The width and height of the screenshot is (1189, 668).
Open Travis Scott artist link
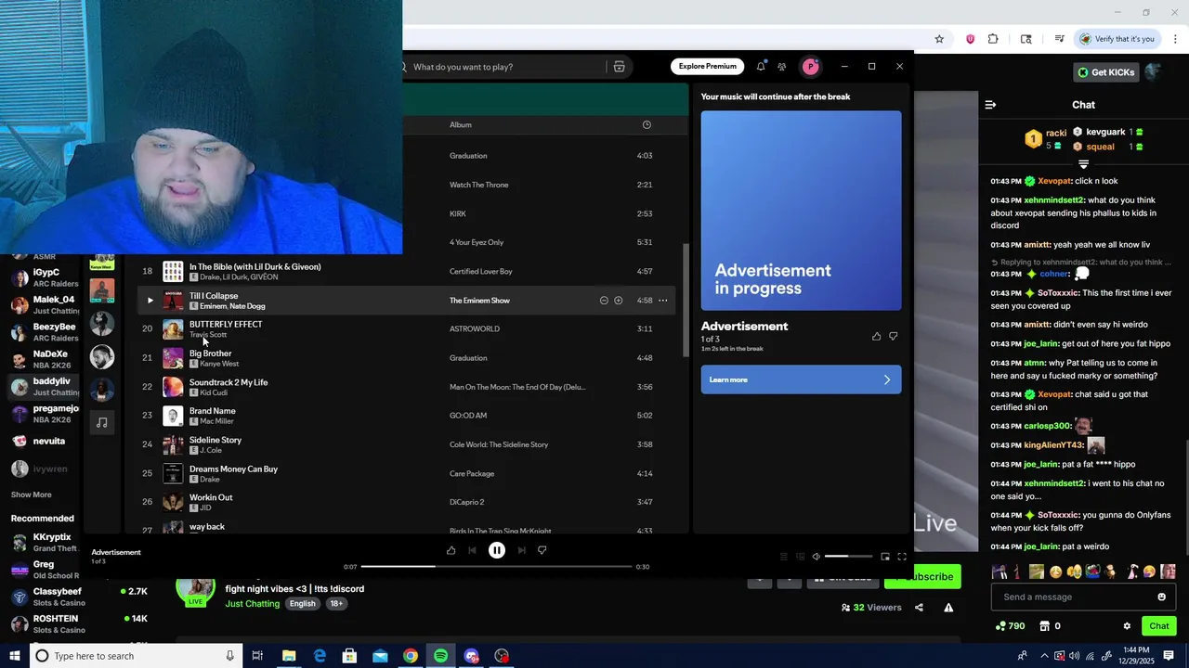(x=208, y=335)
